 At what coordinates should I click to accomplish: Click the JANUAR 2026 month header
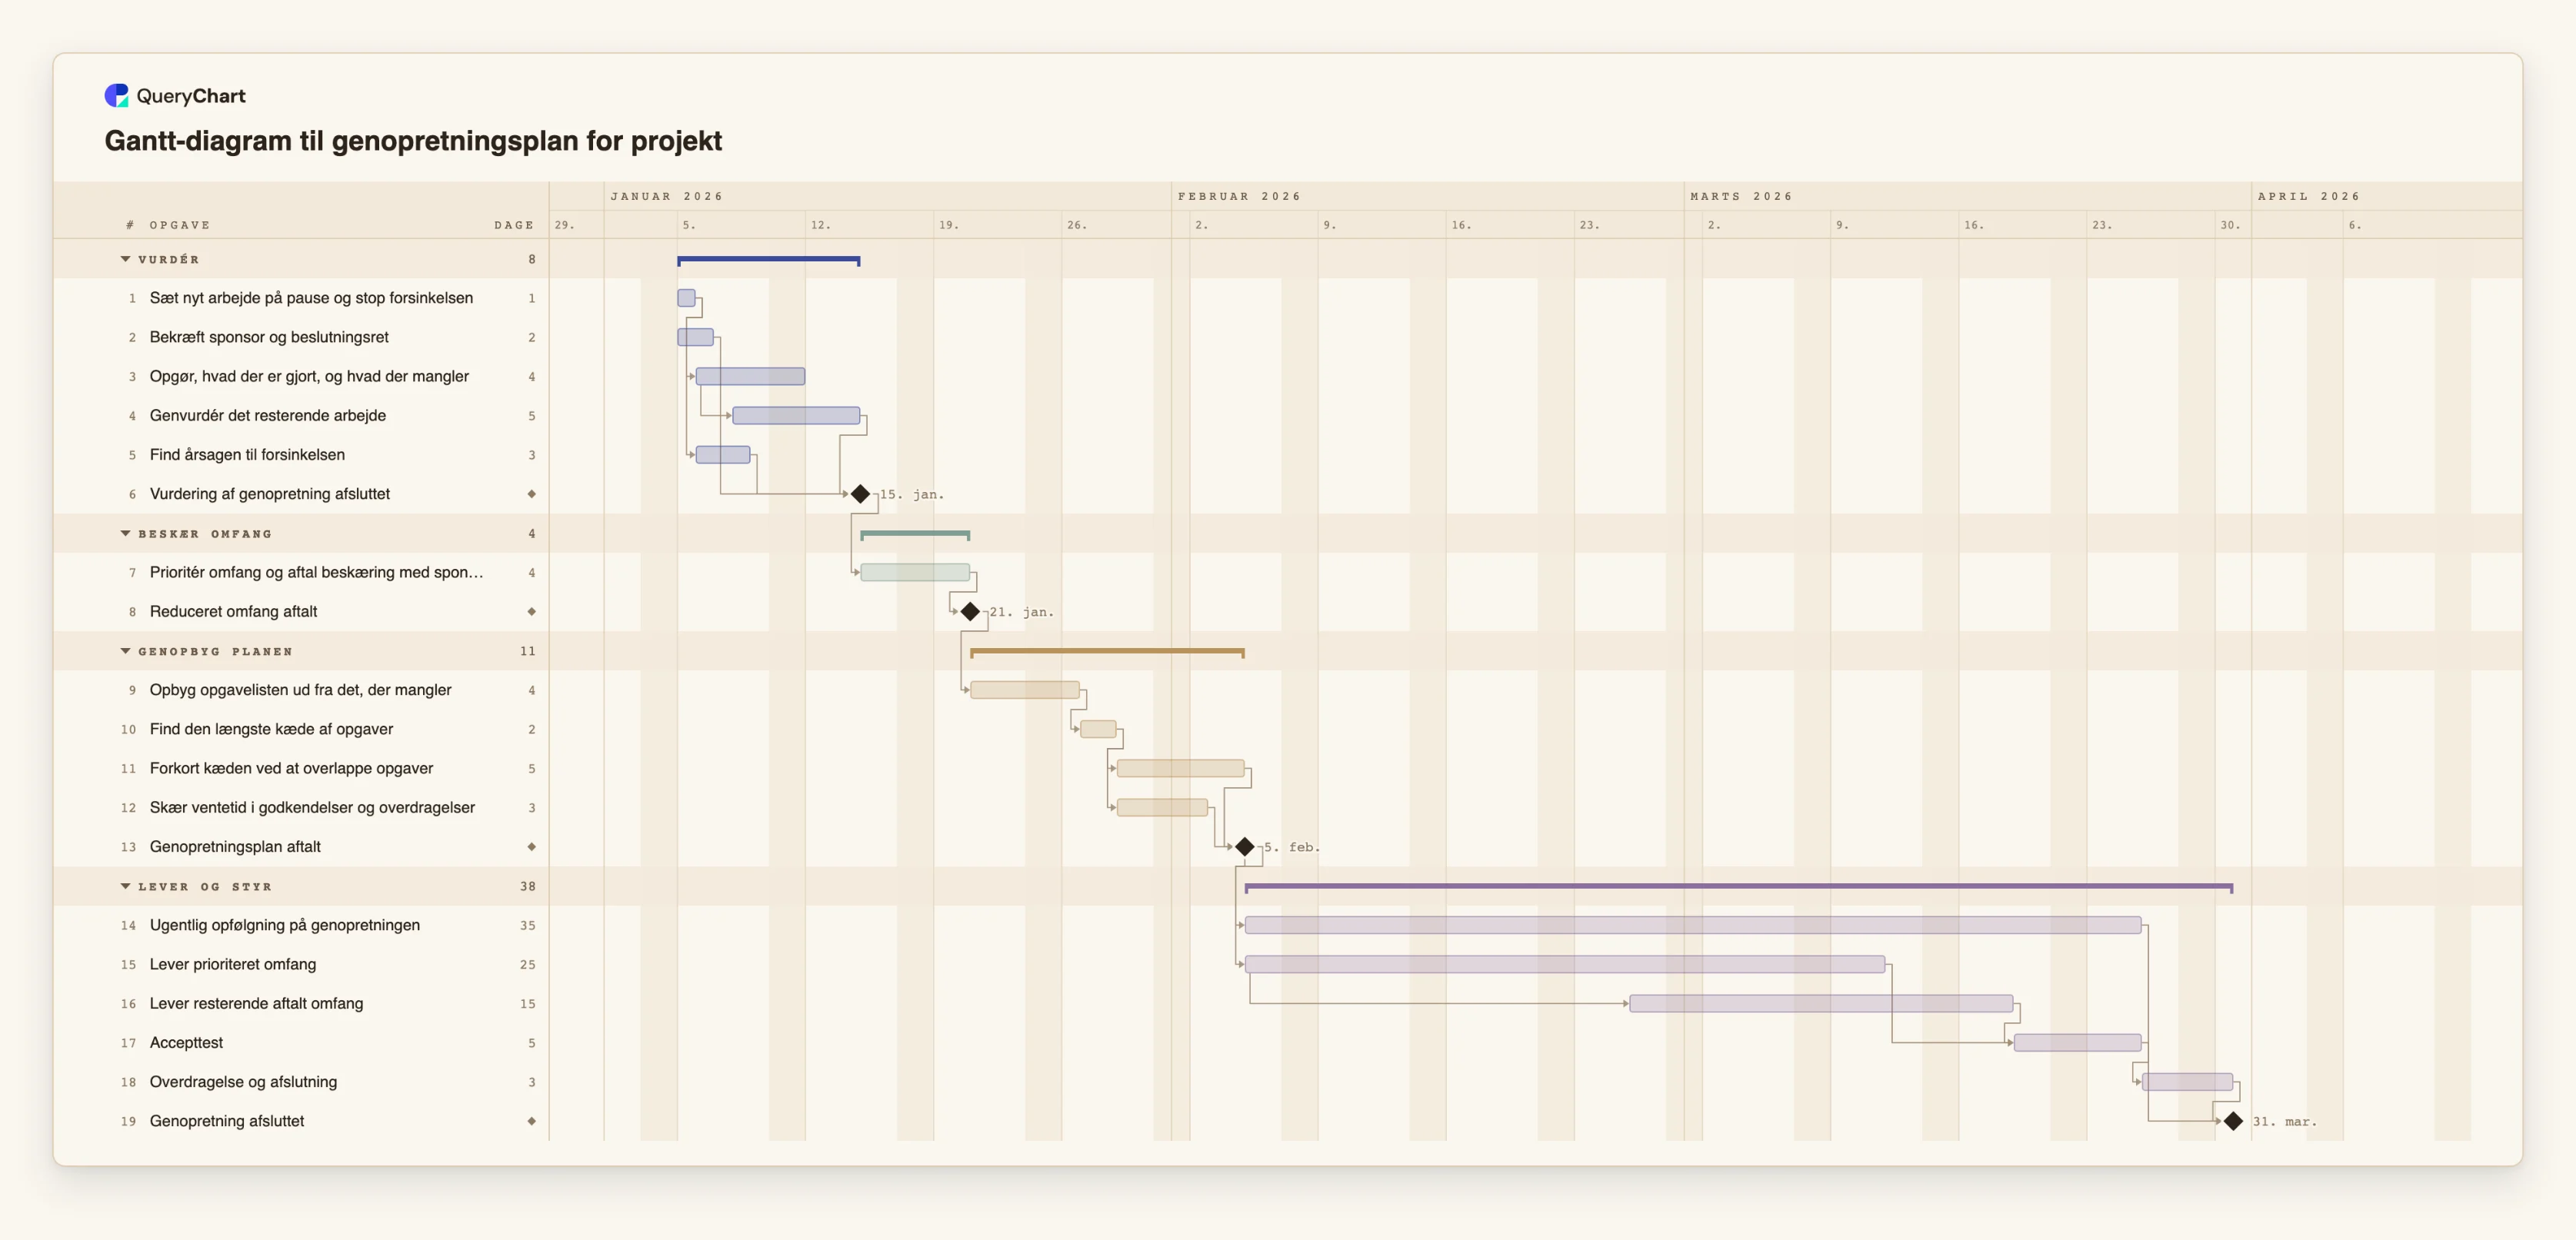pos(666,197)
